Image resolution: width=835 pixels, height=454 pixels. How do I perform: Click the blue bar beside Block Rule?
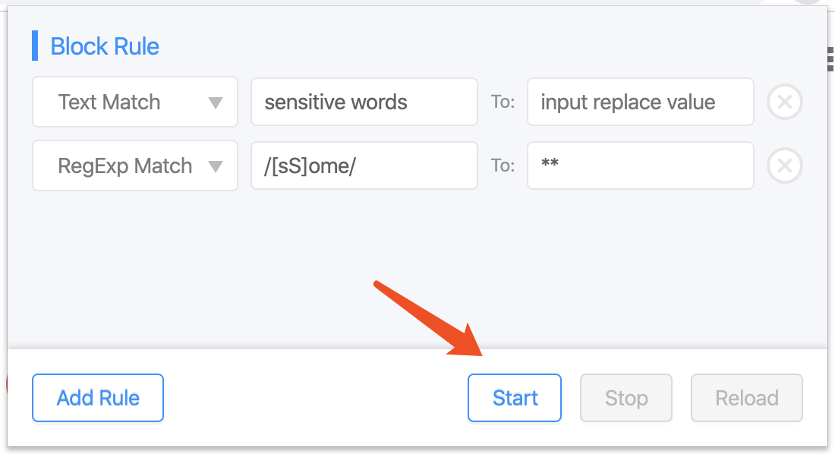(x=35, y=46)
